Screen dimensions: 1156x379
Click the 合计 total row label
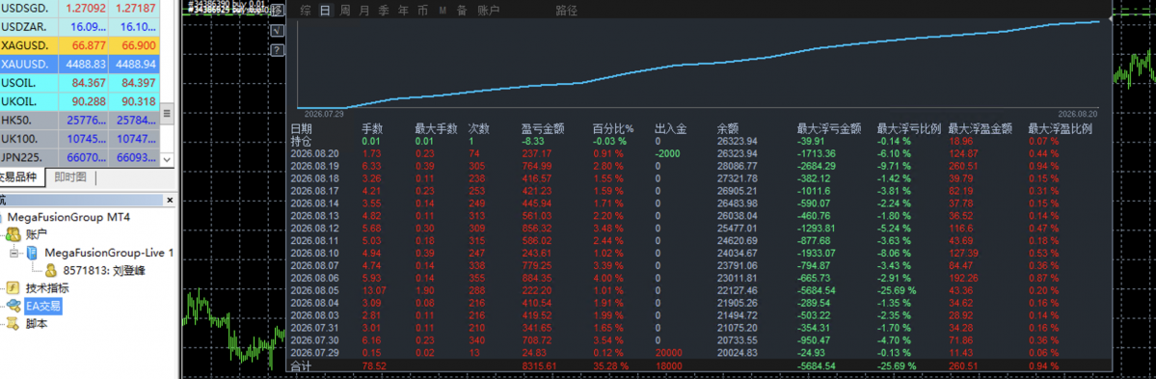click(x=301, y=365)
